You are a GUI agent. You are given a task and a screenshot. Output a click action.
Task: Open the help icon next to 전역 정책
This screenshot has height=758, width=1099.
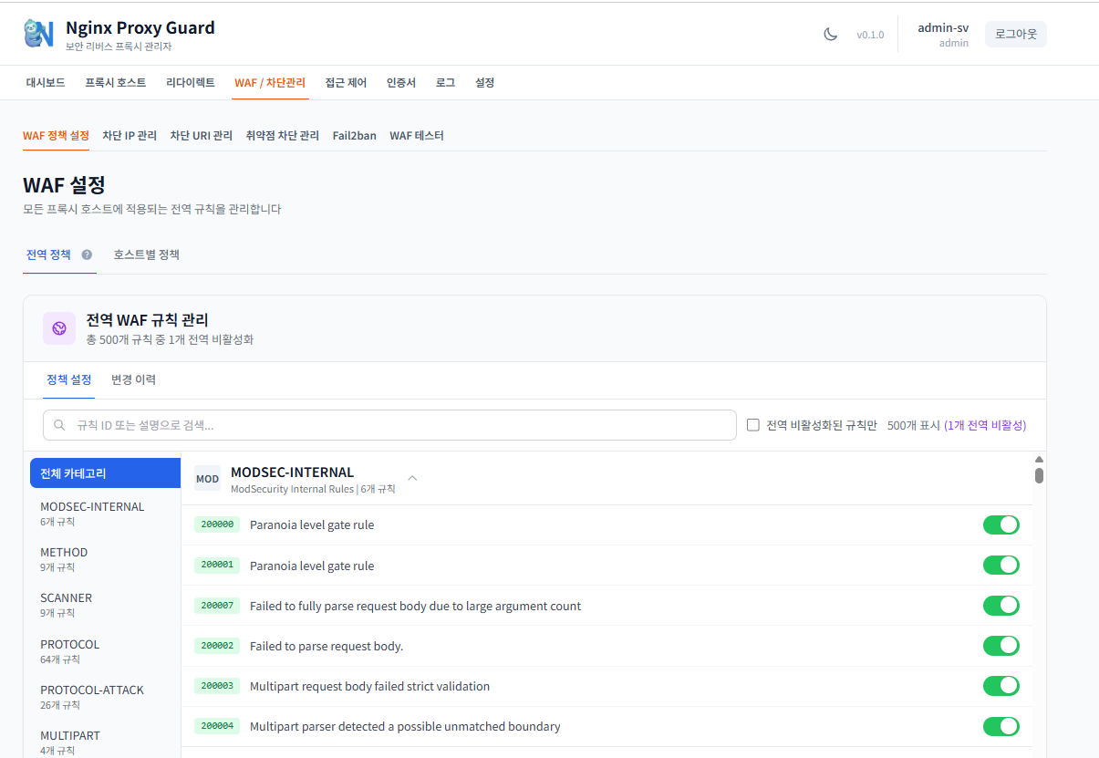(x=85, y=254)
